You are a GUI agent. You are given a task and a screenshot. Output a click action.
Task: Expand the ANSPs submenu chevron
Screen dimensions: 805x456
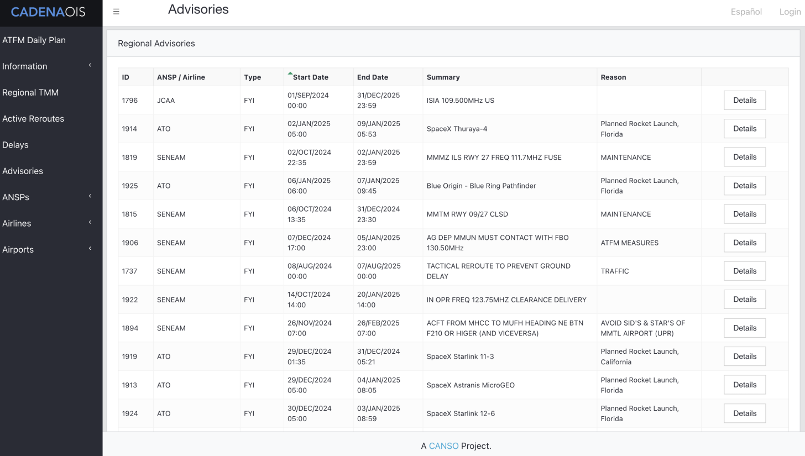coord(90,197)
